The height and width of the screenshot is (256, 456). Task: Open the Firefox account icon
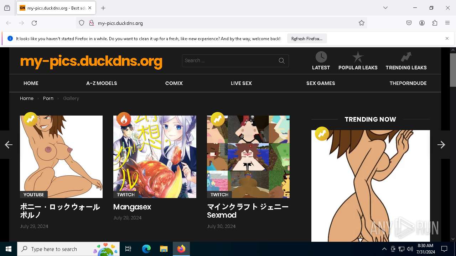422,23
